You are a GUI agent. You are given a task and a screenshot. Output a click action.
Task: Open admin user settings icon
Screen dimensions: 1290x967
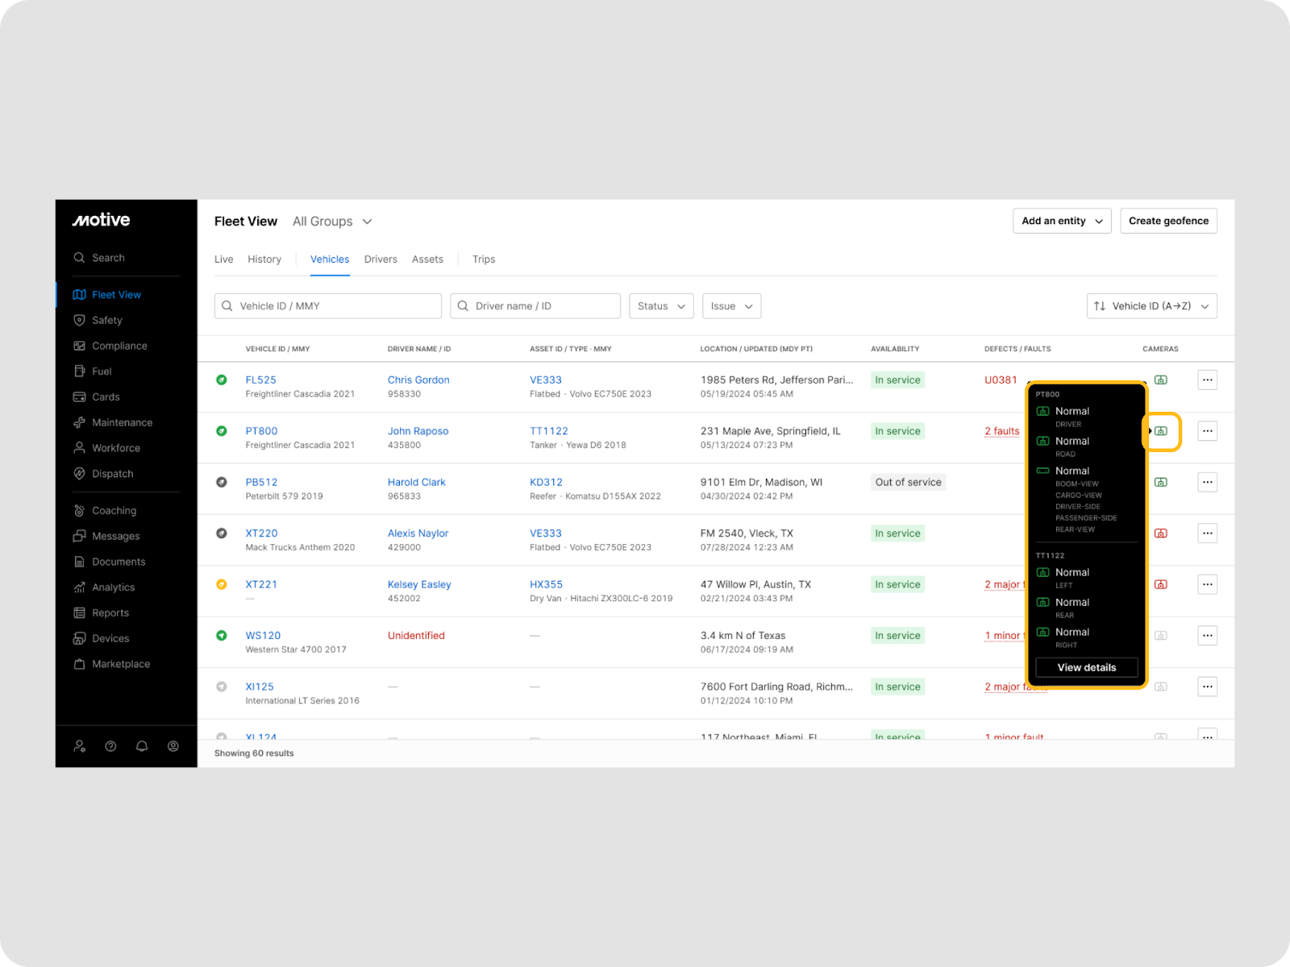click(x=80, y=746)
